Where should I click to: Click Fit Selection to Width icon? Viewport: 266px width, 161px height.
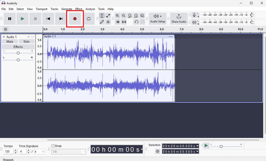click(130, 16)
